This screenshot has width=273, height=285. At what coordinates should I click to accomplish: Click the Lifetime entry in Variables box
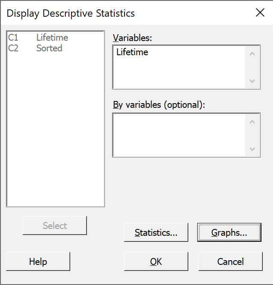click(x=132, y=52)
